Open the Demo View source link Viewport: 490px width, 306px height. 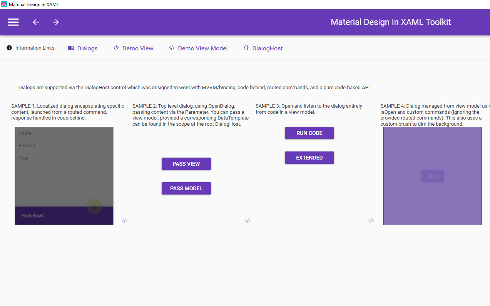click(x=133, y=48)
